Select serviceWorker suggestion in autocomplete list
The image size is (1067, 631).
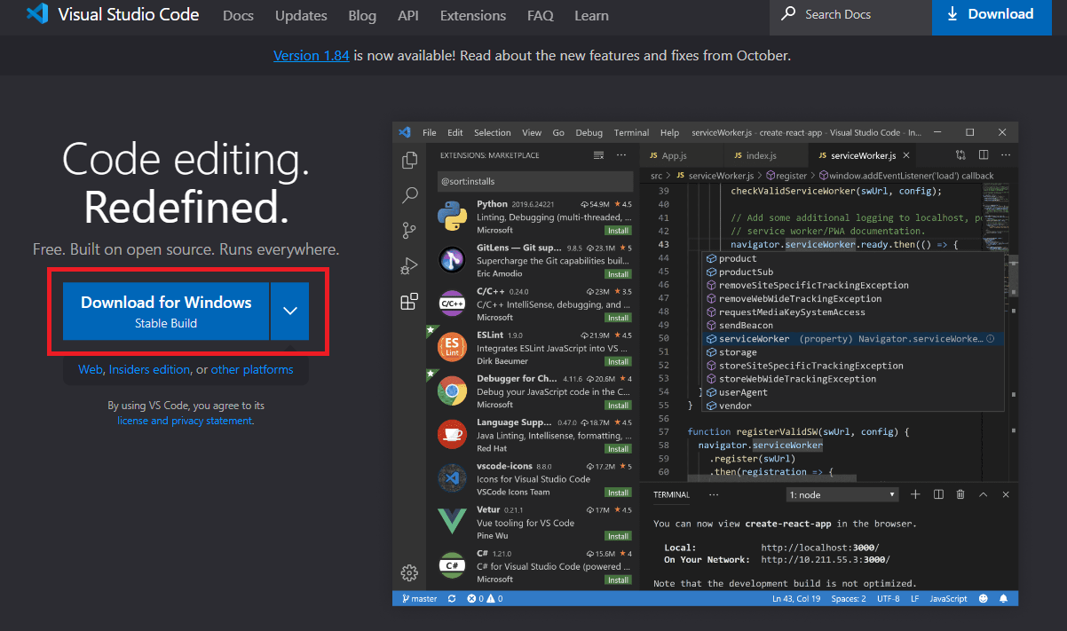(x=852, y=339)
